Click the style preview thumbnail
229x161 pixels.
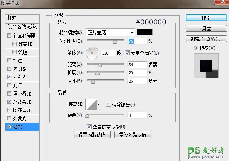click(x=206, y=66)
